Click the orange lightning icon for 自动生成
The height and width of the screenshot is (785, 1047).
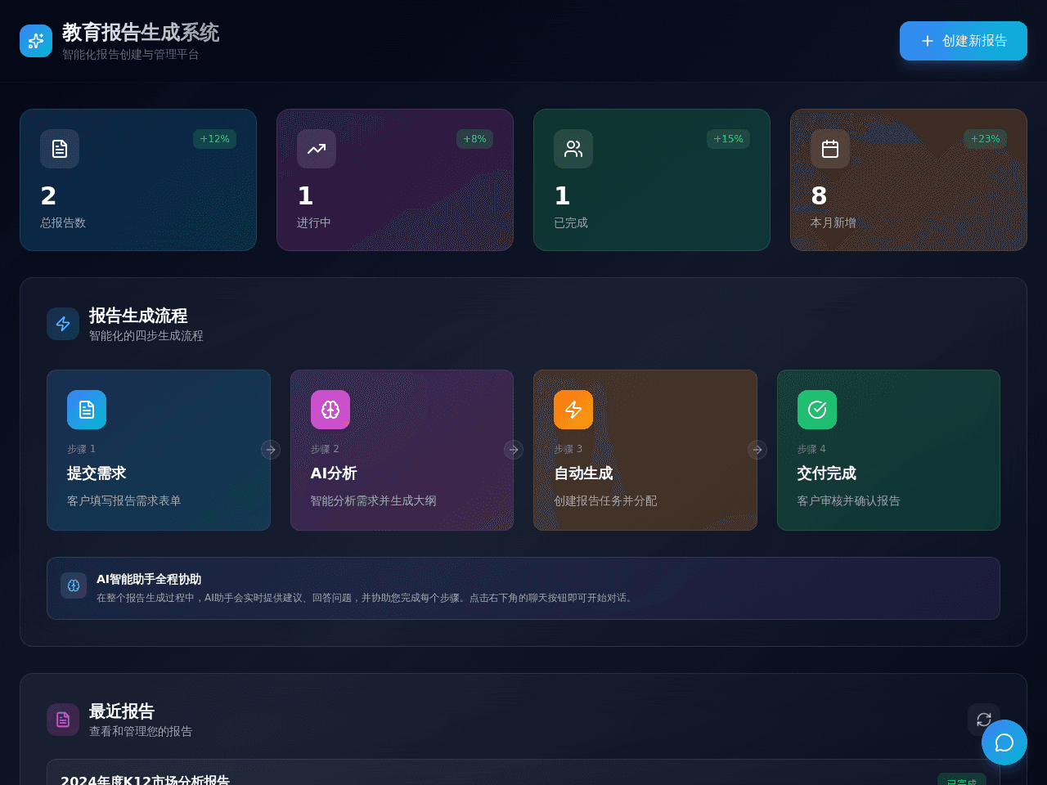pyautogui.click(x=573, y=410)
